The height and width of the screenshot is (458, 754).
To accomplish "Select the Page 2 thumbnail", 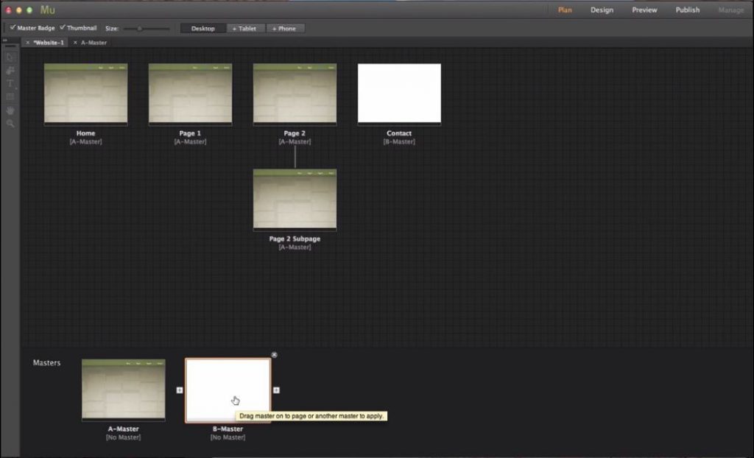I will coord(295,94).
